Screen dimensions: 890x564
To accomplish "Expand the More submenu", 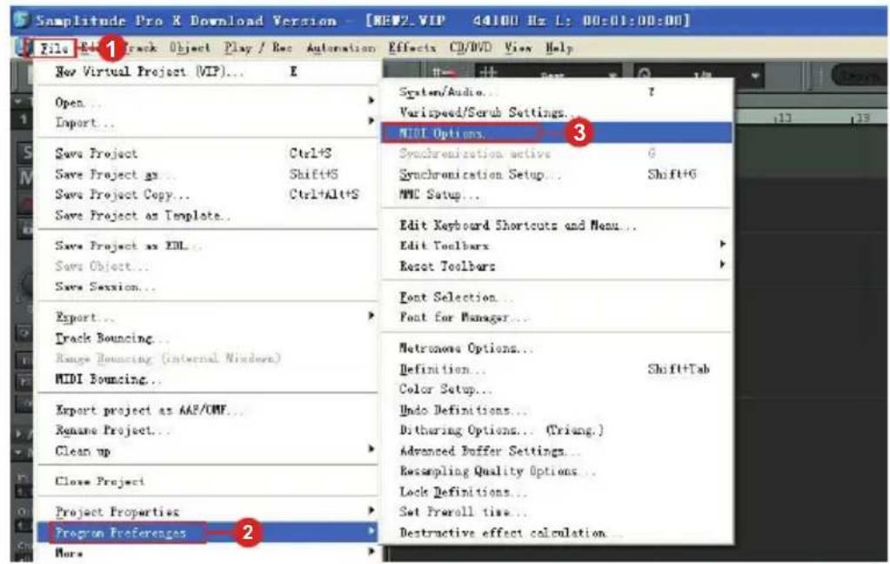I will pyautogui.click(x=208, y=552).
